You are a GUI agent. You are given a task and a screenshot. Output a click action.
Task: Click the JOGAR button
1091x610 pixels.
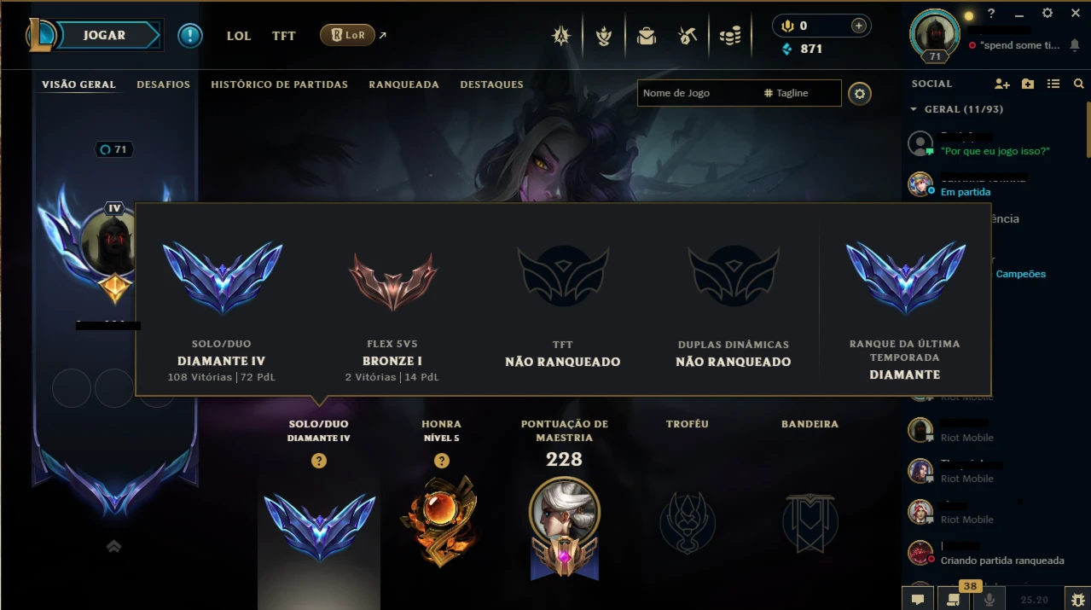click(104, 35)
